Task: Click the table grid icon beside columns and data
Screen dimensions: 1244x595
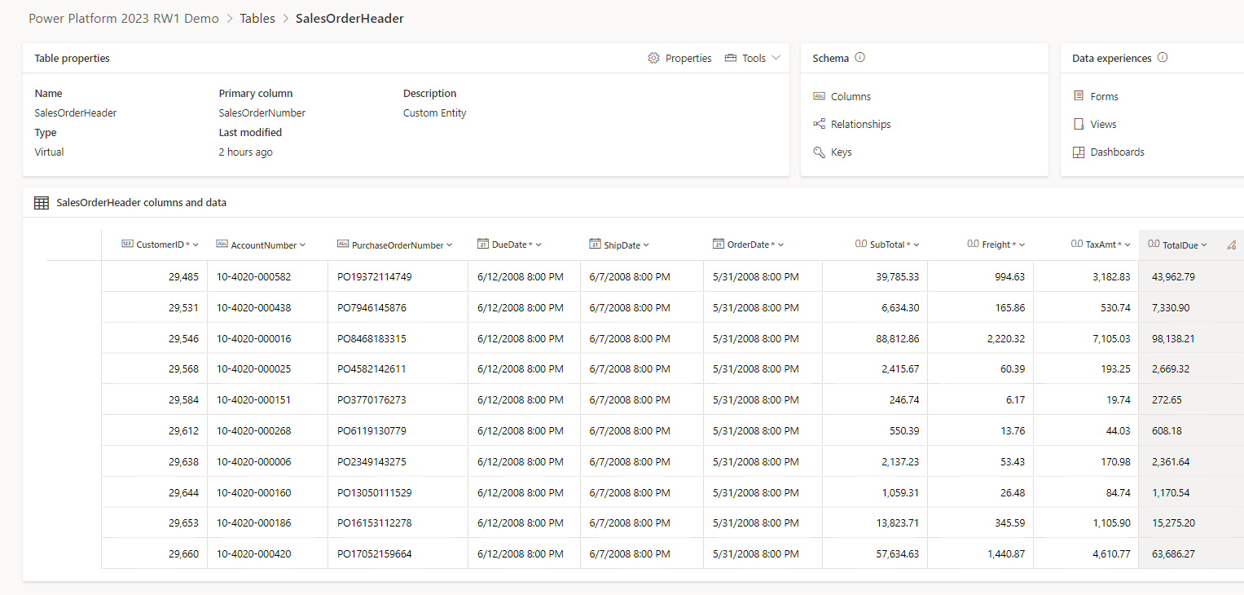Action: (x=42, y=203)
